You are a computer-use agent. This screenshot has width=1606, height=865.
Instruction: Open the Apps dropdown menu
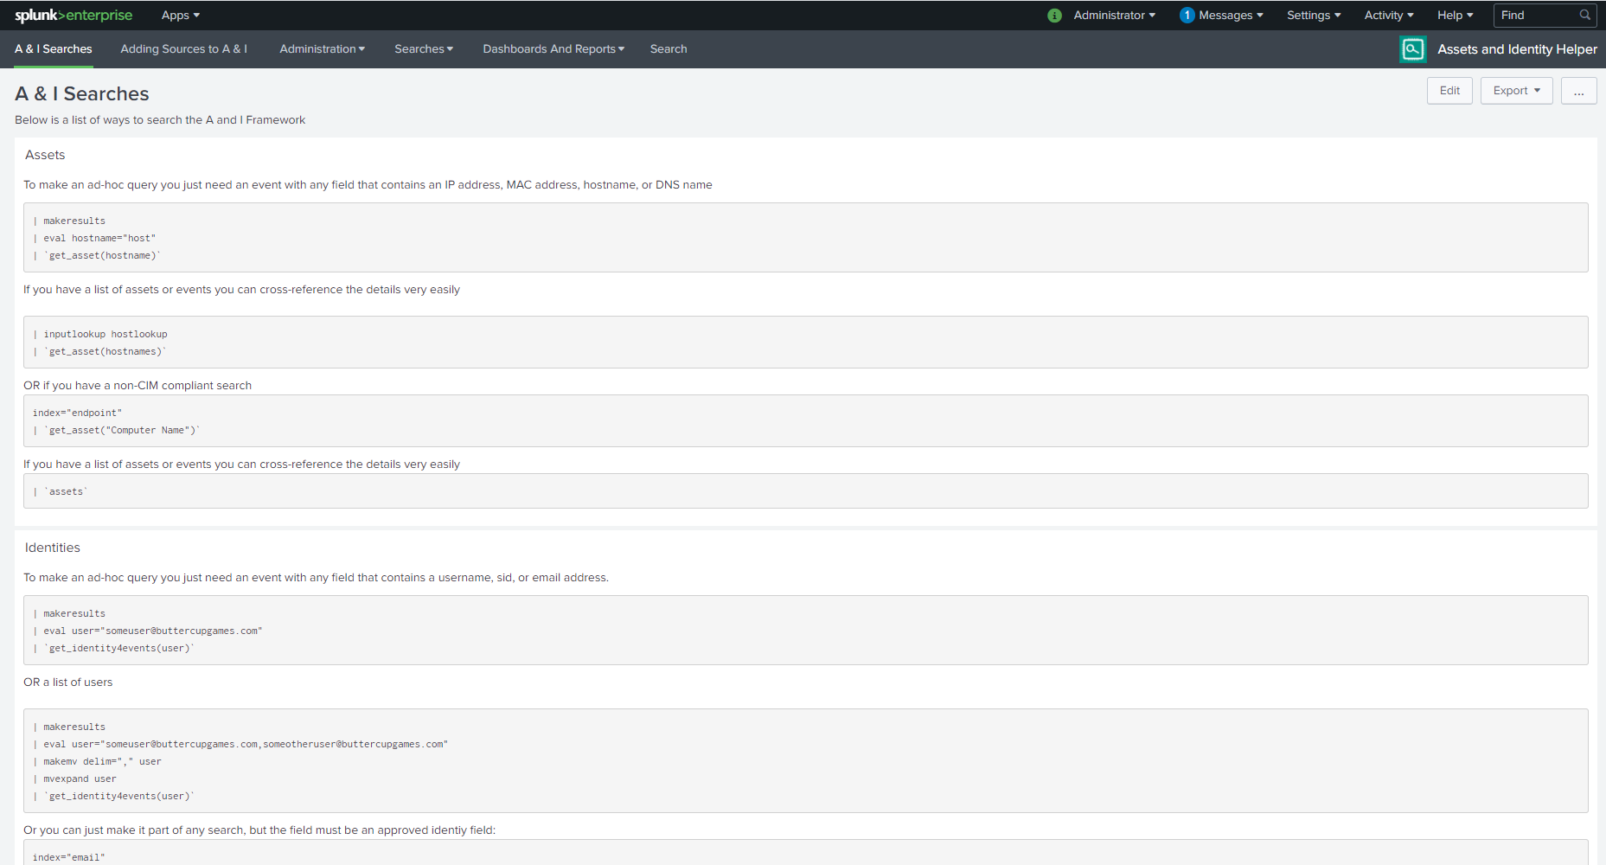click(x=181, y=16)
